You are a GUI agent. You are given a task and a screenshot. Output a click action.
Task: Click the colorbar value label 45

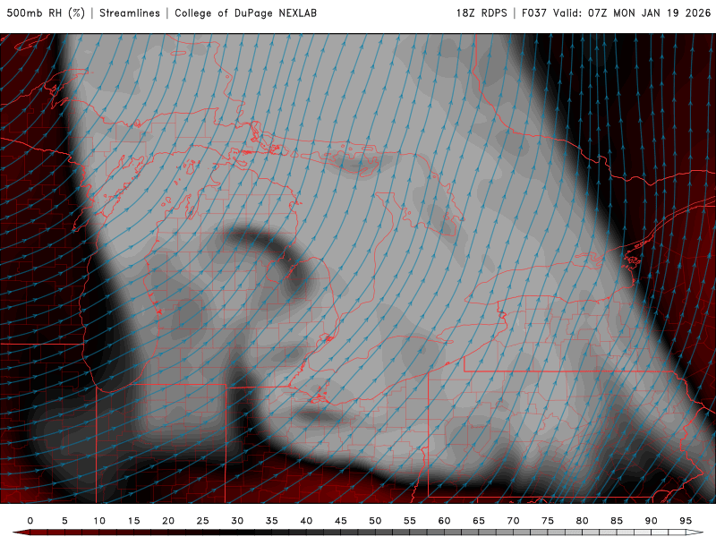341,521
